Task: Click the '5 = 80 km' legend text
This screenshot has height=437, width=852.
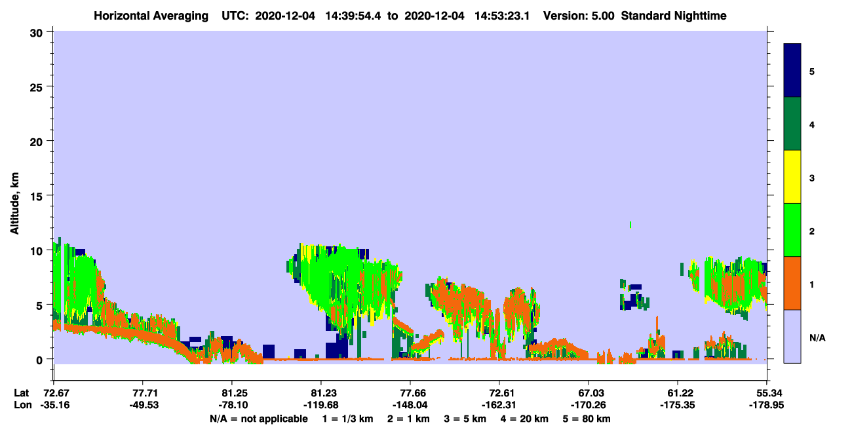Action: click(x=587, y=419)
